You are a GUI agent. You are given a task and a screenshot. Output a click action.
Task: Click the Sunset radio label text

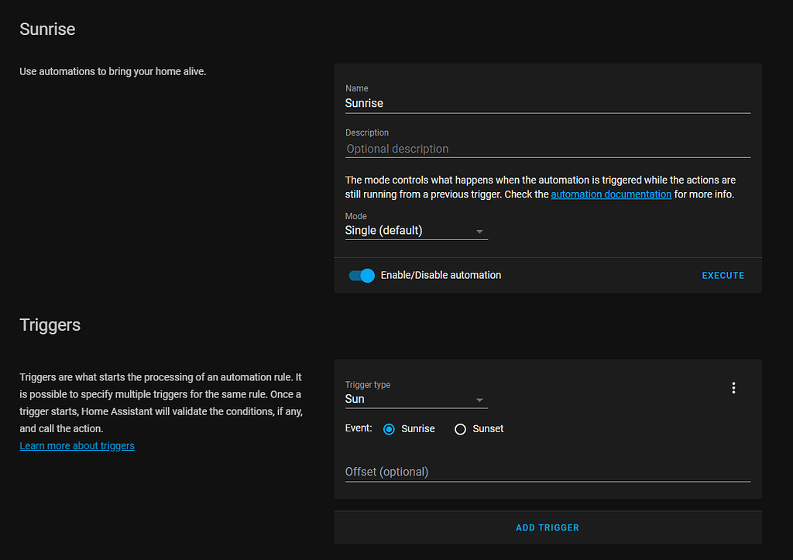[488, 429]
